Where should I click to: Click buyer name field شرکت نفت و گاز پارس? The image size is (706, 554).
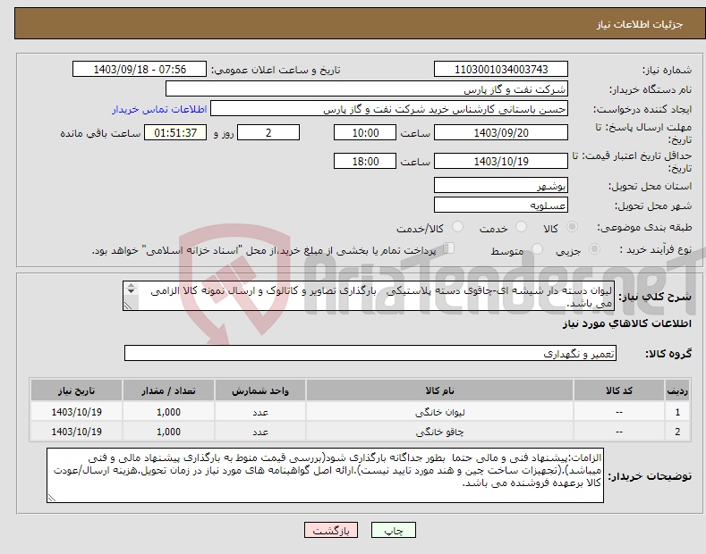(x=367, y=89)
